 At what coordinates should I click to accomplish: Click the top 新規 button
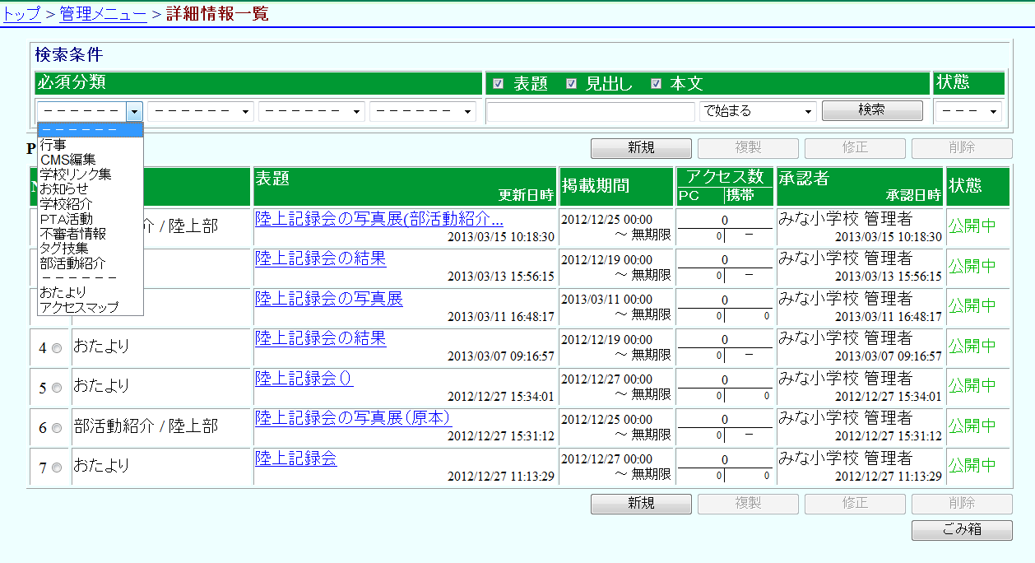pos(641,148)
